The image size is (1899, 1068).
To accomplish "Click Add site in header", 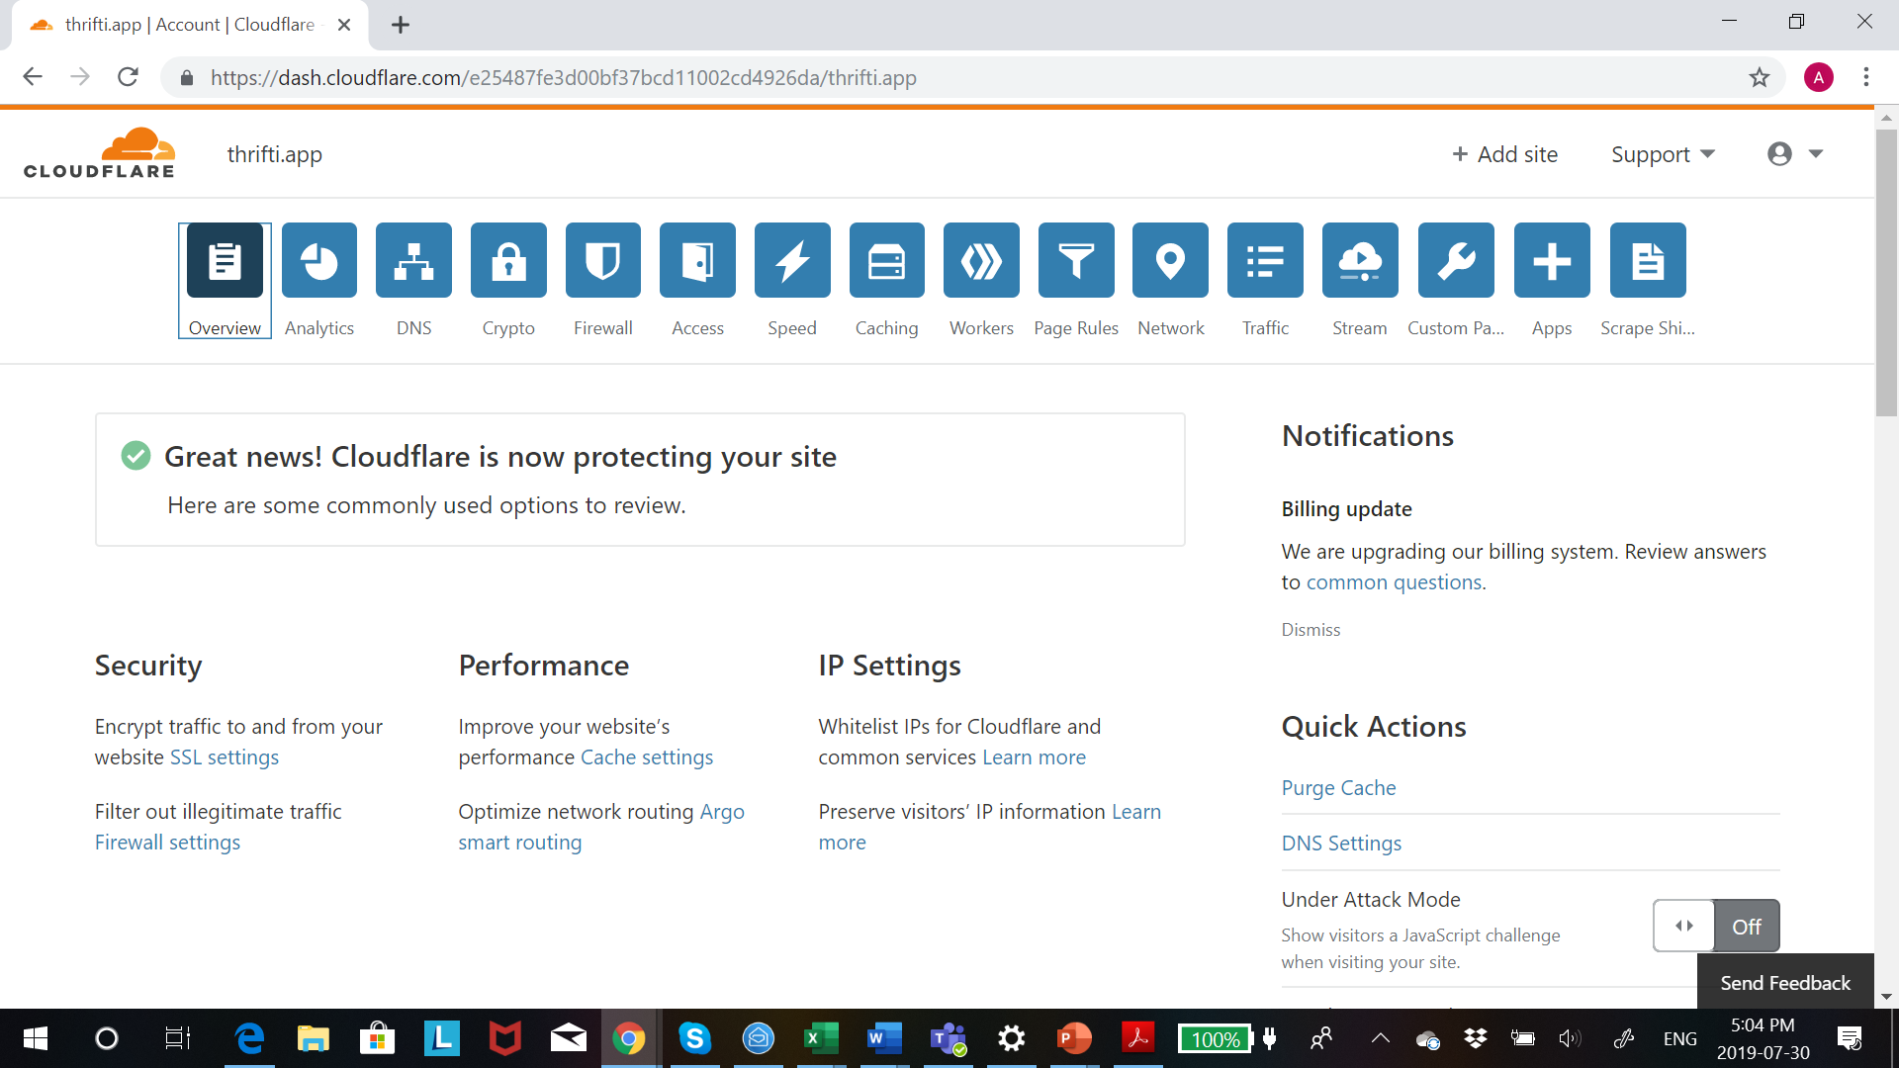I will click(1504, 154).
